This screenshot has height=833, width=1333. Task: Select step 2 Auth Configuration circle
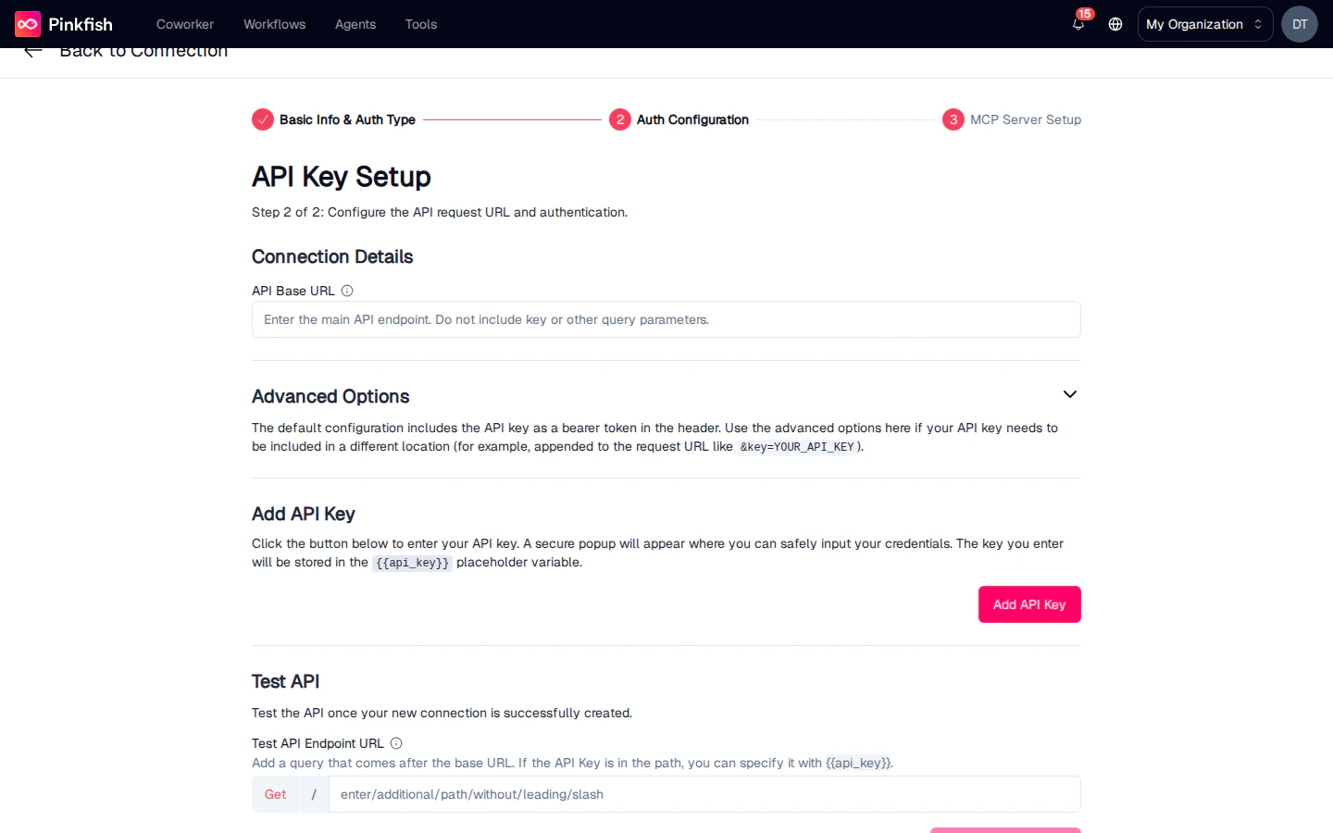click(620, 119)
